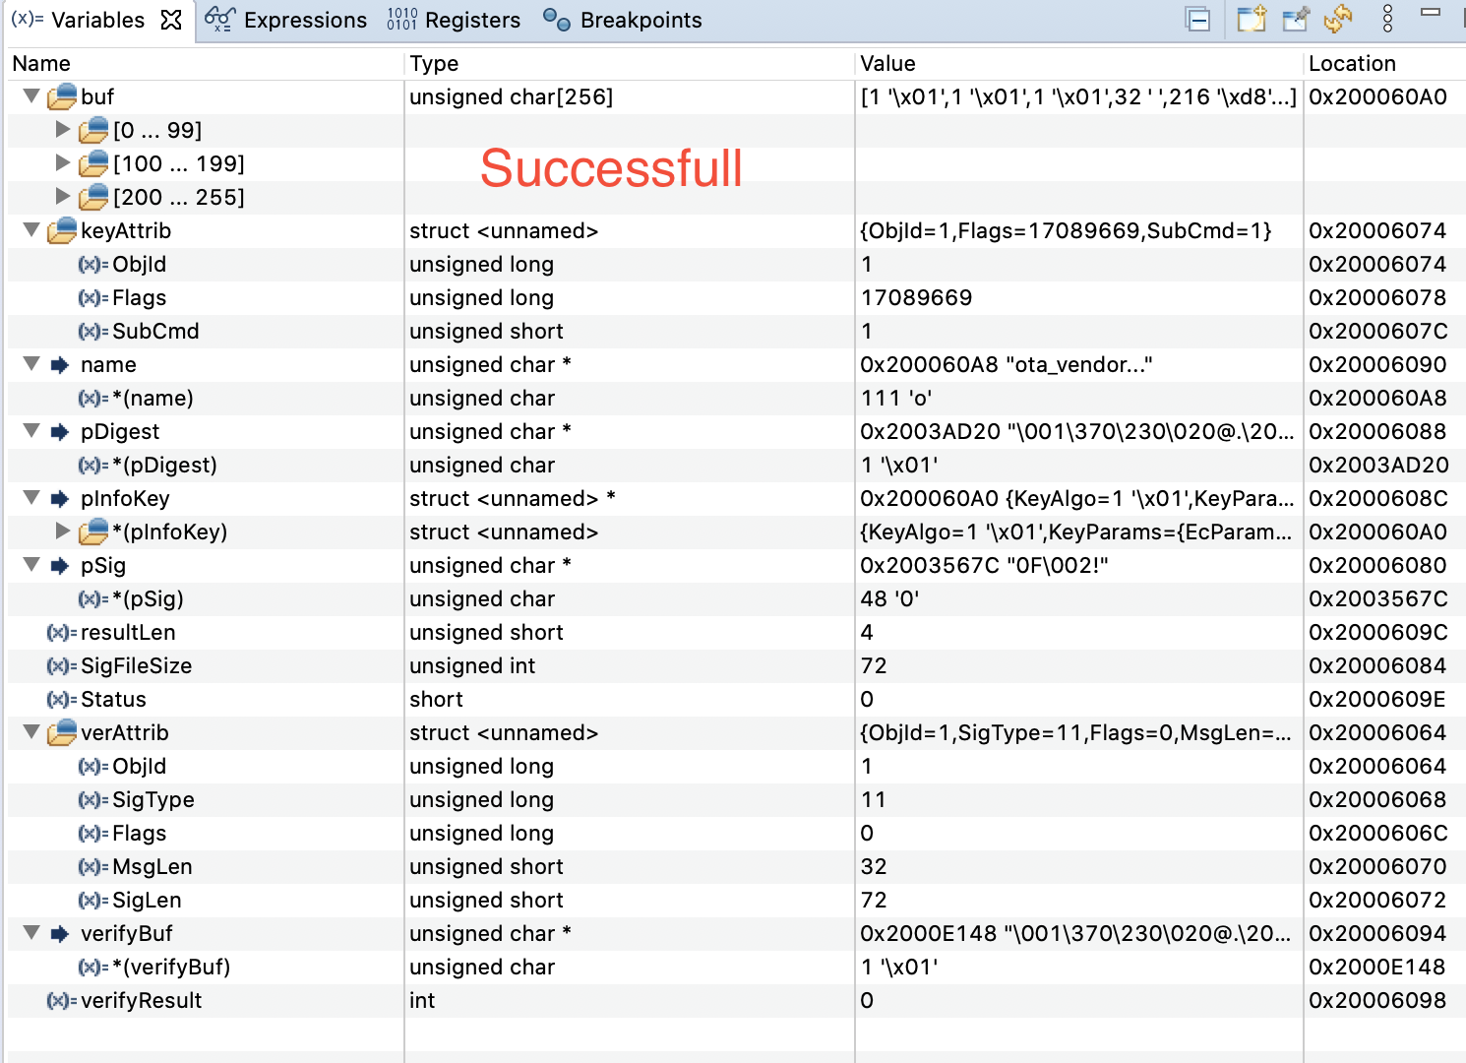Screen dimensions: 1466x1063
Task: Sort by the Location column header
Action: [x=1352, y=64]
